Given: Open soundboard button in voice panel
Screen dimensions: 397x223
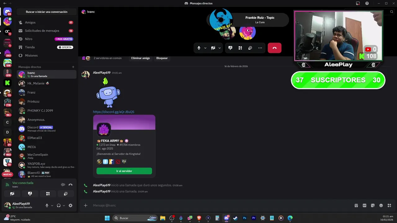Looking at the screenshot, I should click(x=66, y=194).
